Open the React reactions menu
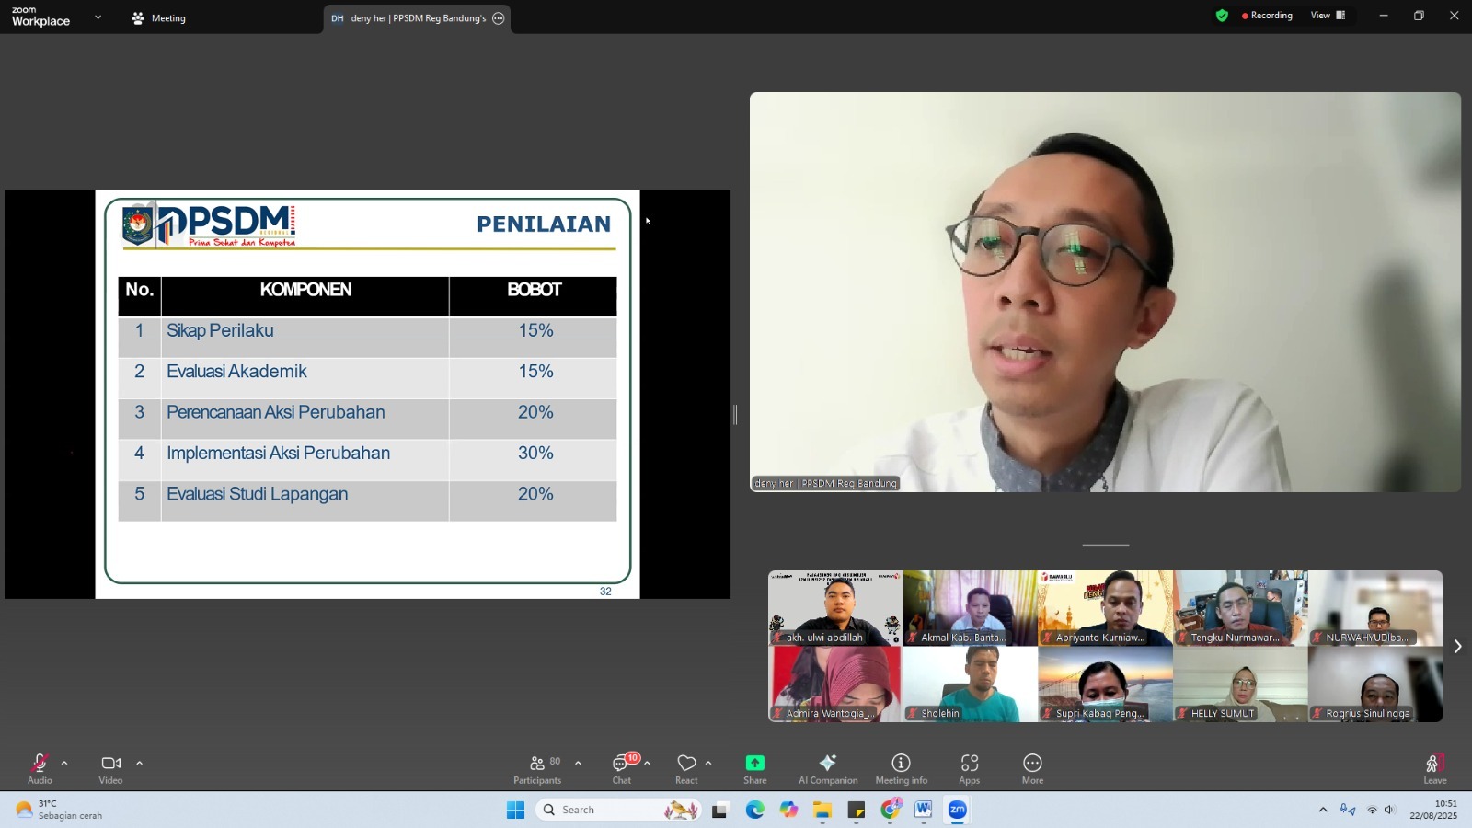This screenshot has height=828, width=1472. tap(685, 766)
